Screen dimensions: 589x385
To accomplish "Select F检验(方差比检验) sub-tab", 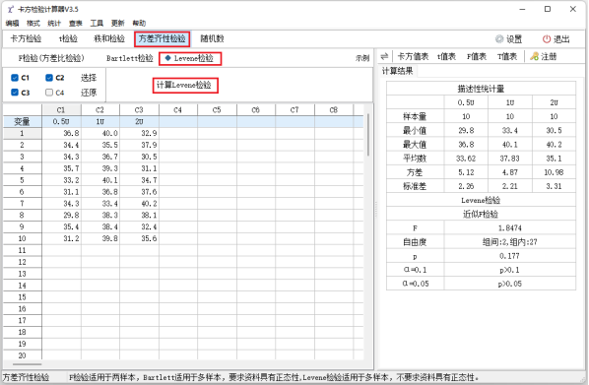I will (51, 58).
